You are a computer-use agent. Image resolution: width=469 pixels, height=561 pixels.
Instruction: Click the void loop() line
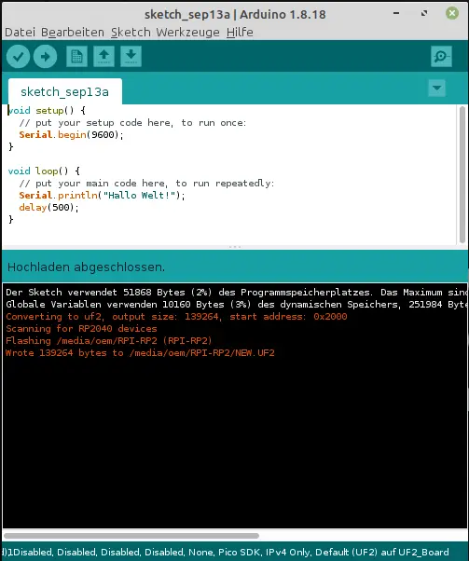44,171
